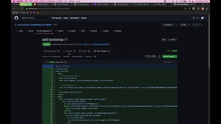Open the Code dropdown beside Edit
221x124 pixels.
point(172,40)
